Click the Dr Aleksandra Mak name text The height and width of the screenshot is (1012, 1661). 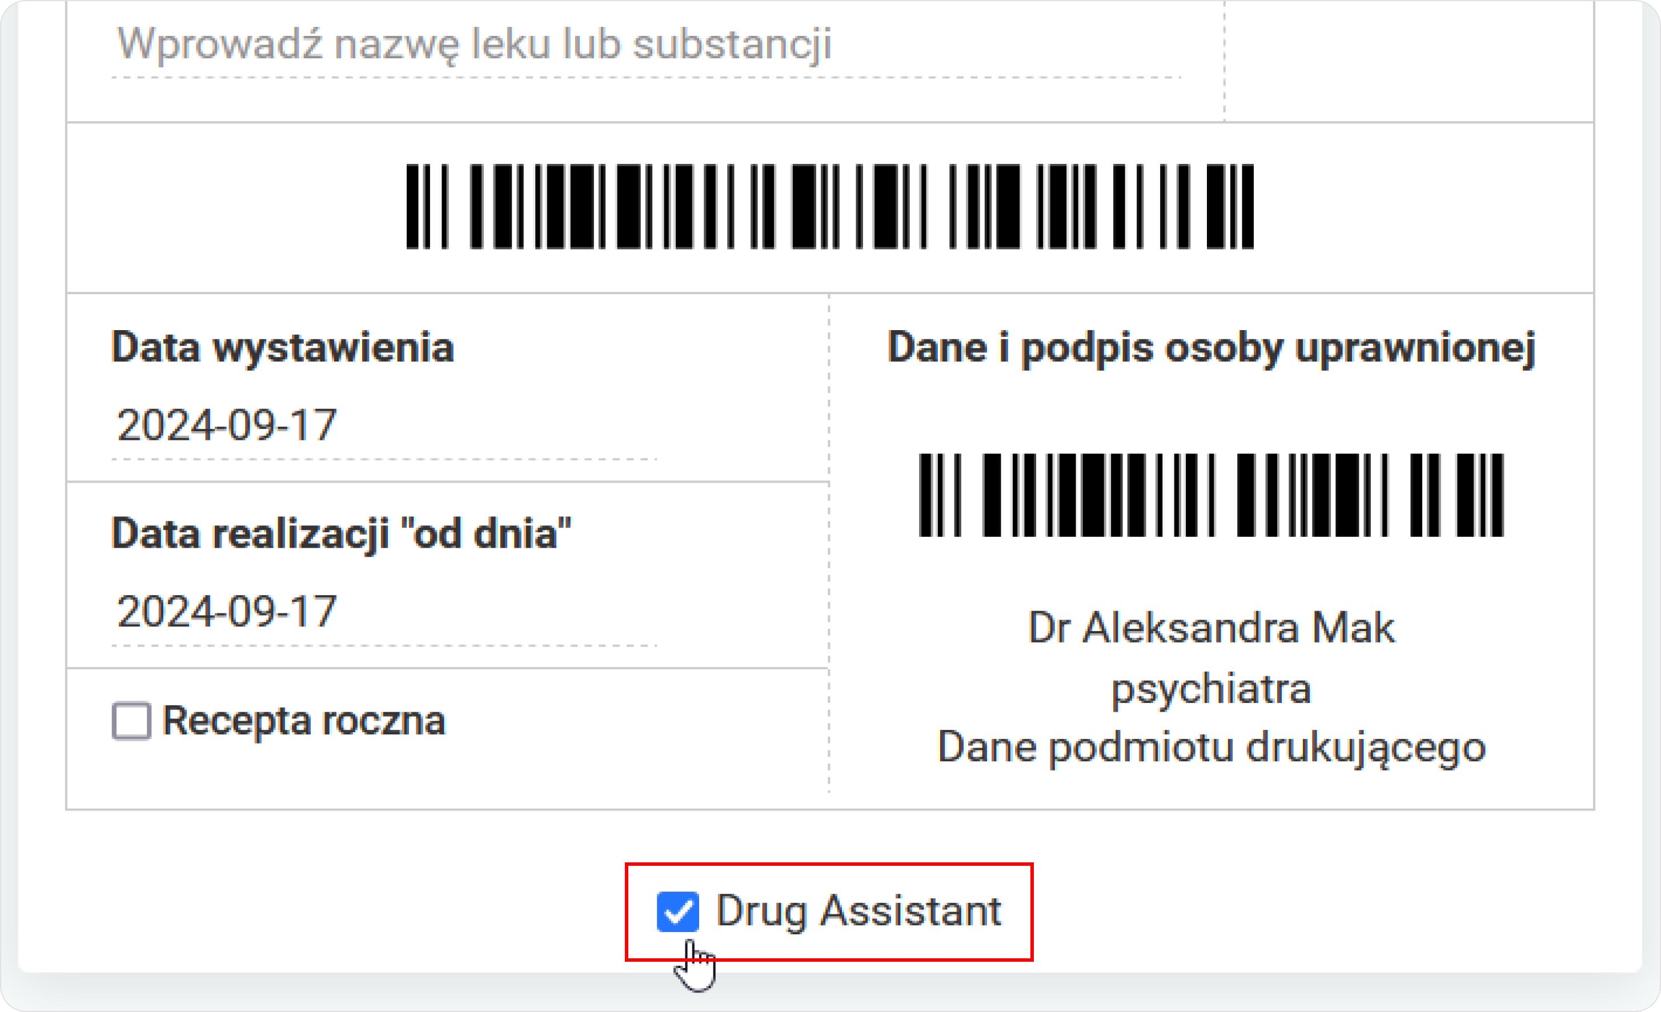1210,628
